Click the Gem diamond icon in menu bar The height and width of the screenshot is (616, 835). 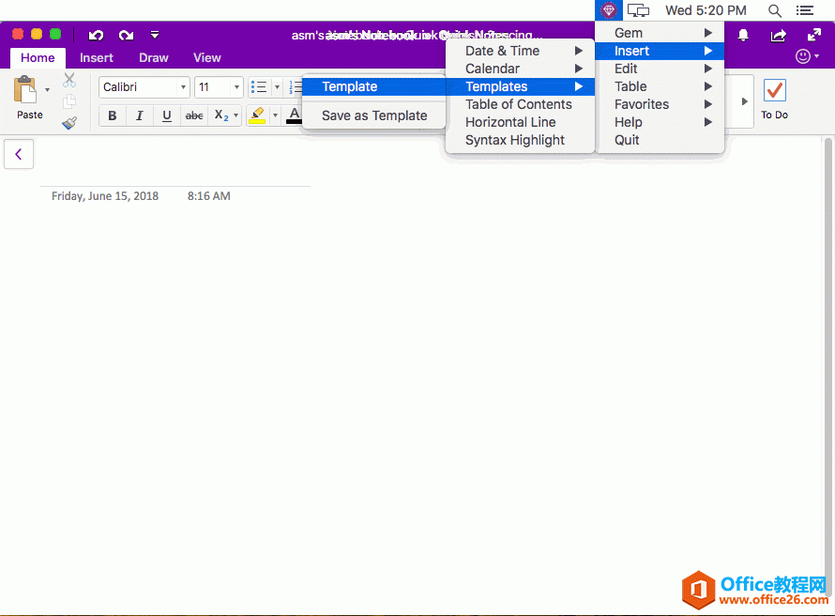click(x=608, y=10)
